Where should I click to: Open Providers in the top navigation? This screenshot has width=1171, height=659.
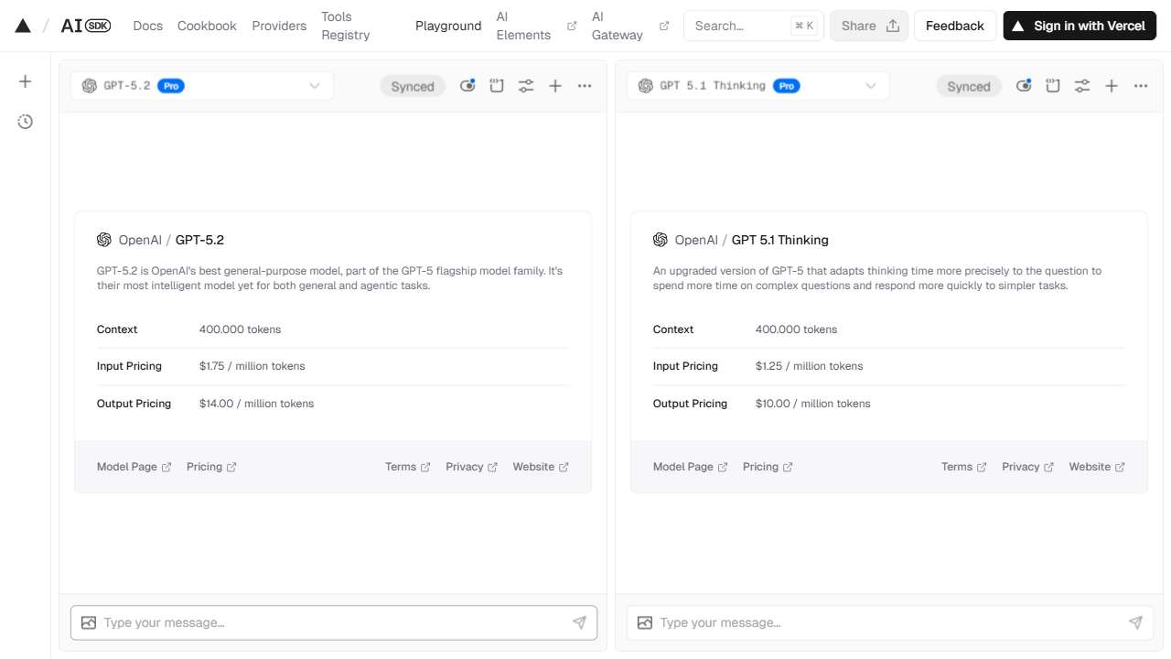279,26
